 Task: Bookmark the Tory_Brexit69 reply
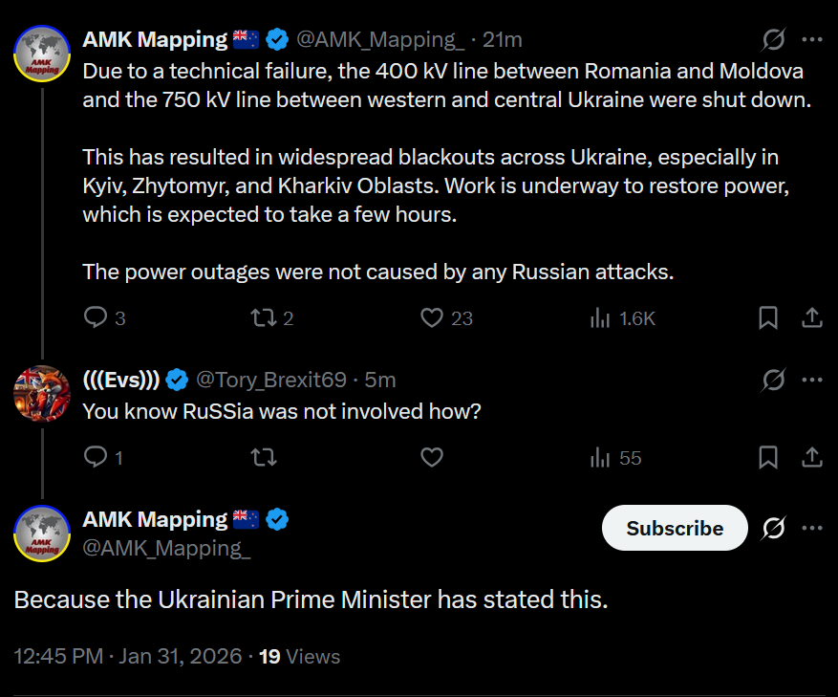click(x=767, y=458)
